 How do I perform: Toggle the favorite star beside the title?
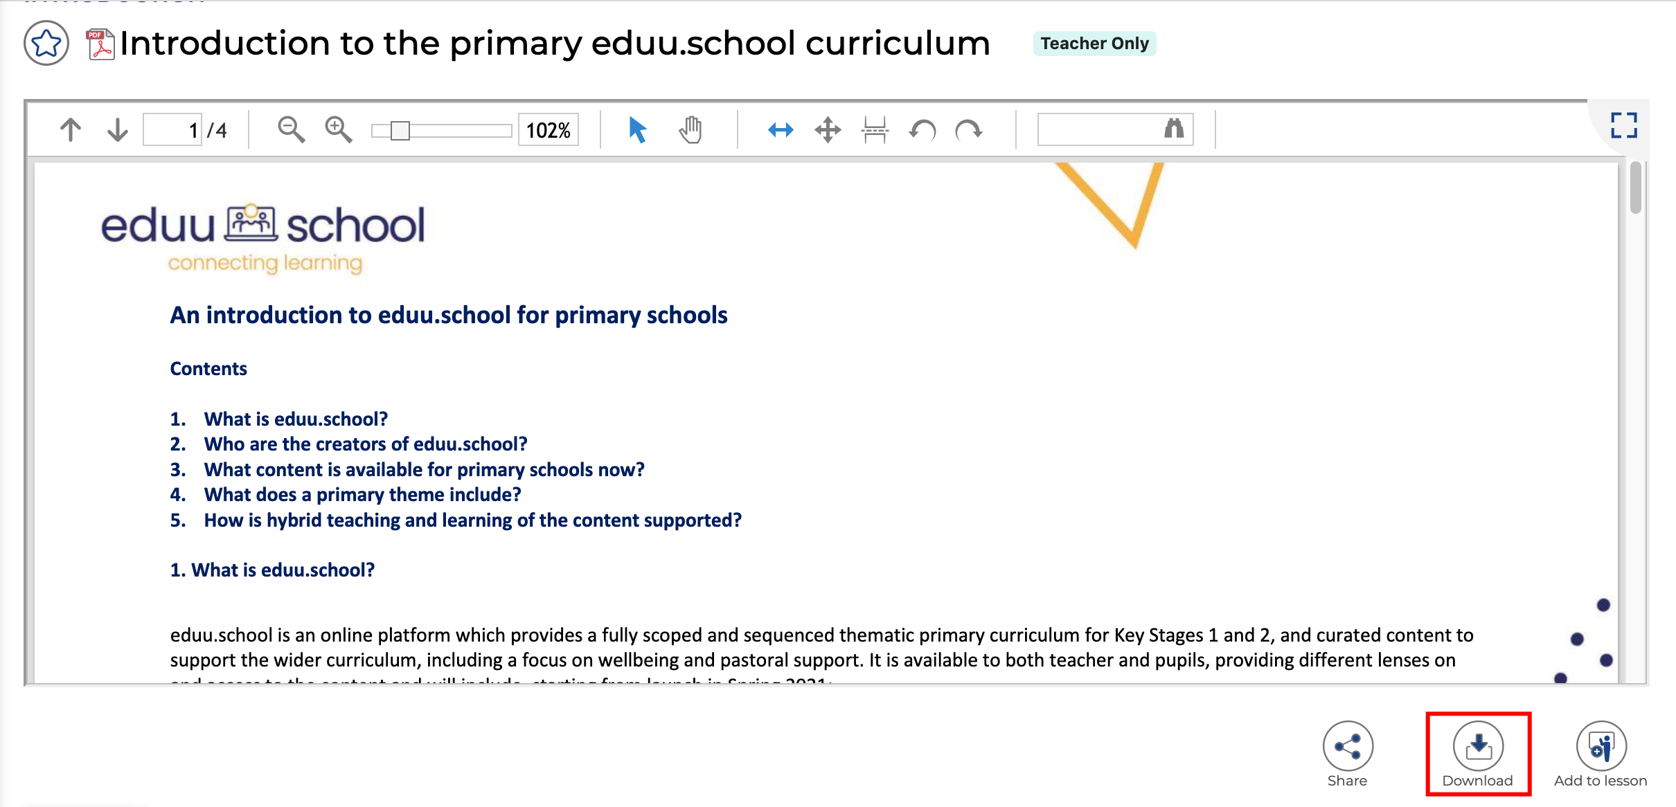[x=46, y=44]
